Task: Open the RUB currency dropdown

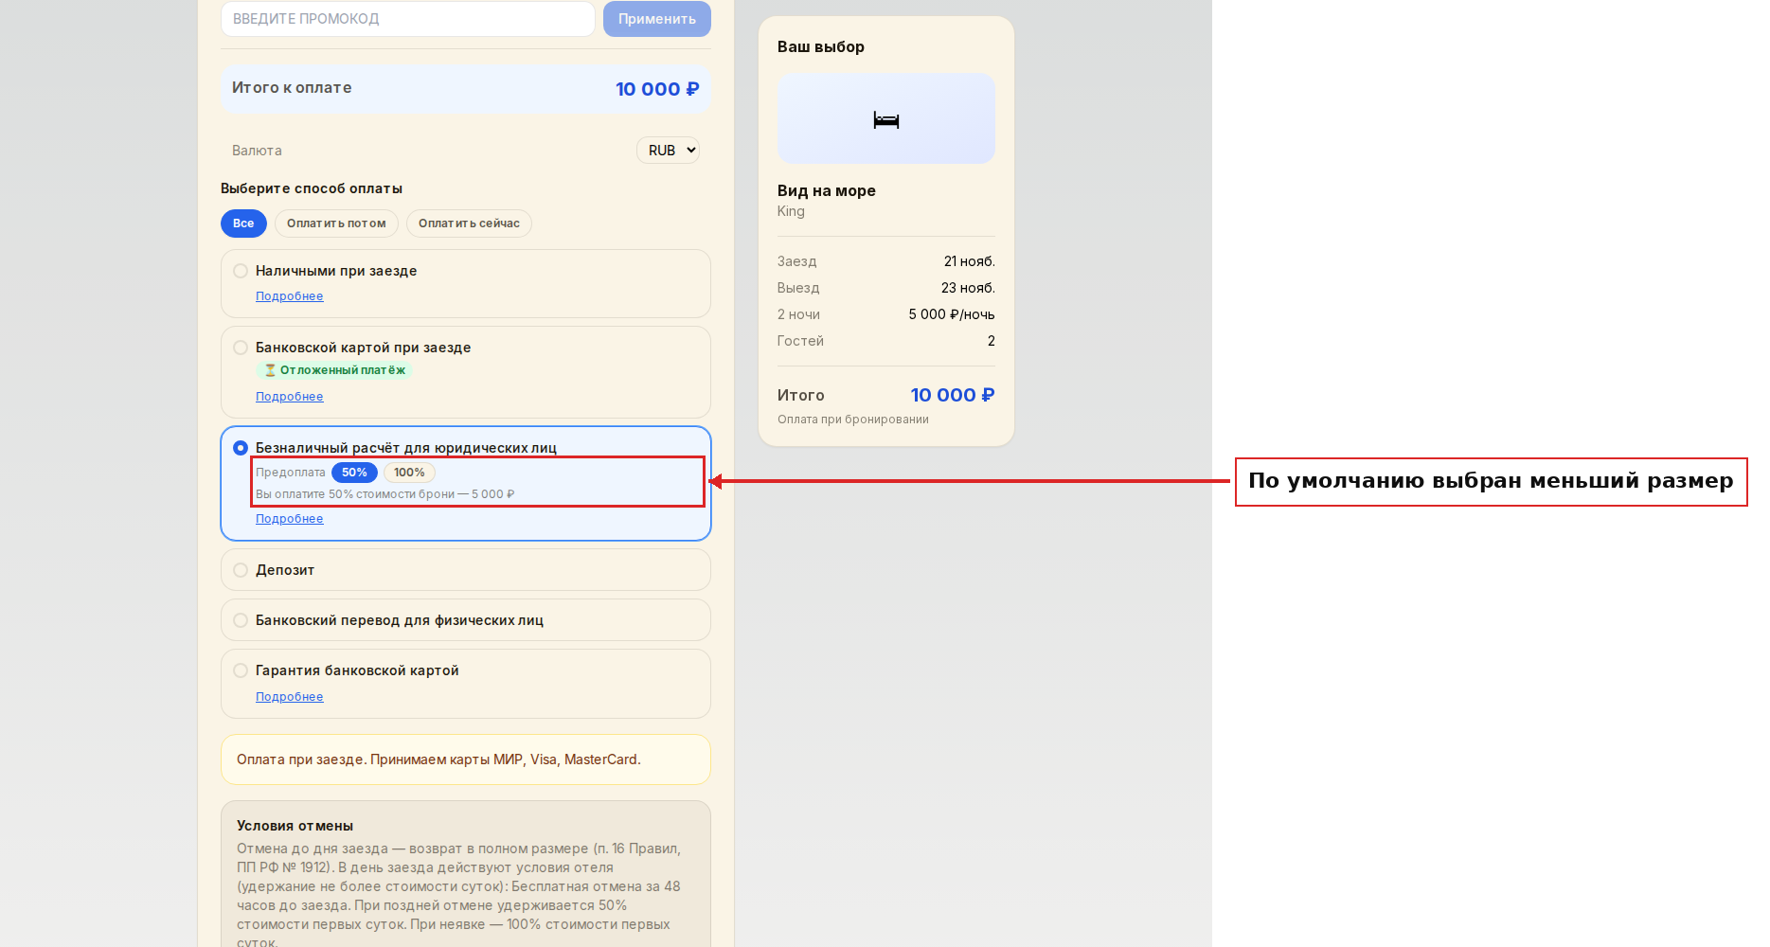Action: [669, 151]
